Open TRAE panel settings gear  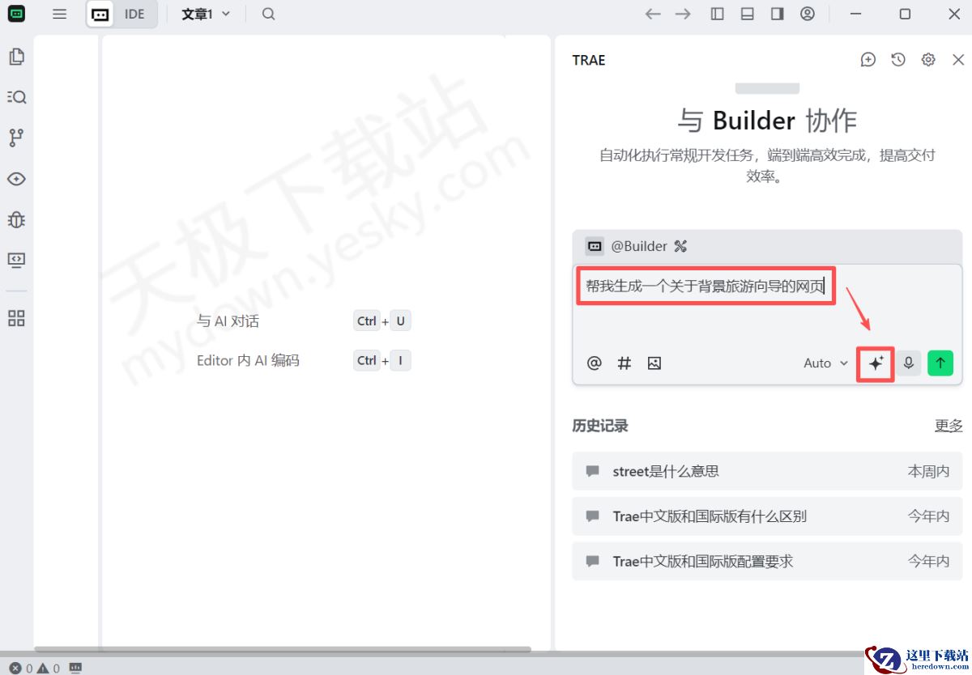coord(928,60)
